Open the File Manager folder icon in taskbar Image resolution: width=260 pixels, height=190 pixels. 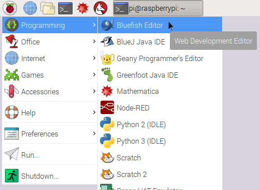coord(48,8)
